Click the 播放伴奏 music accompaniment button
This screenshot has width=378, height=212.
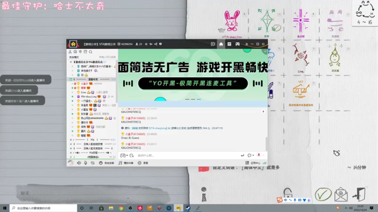[126, 163]
